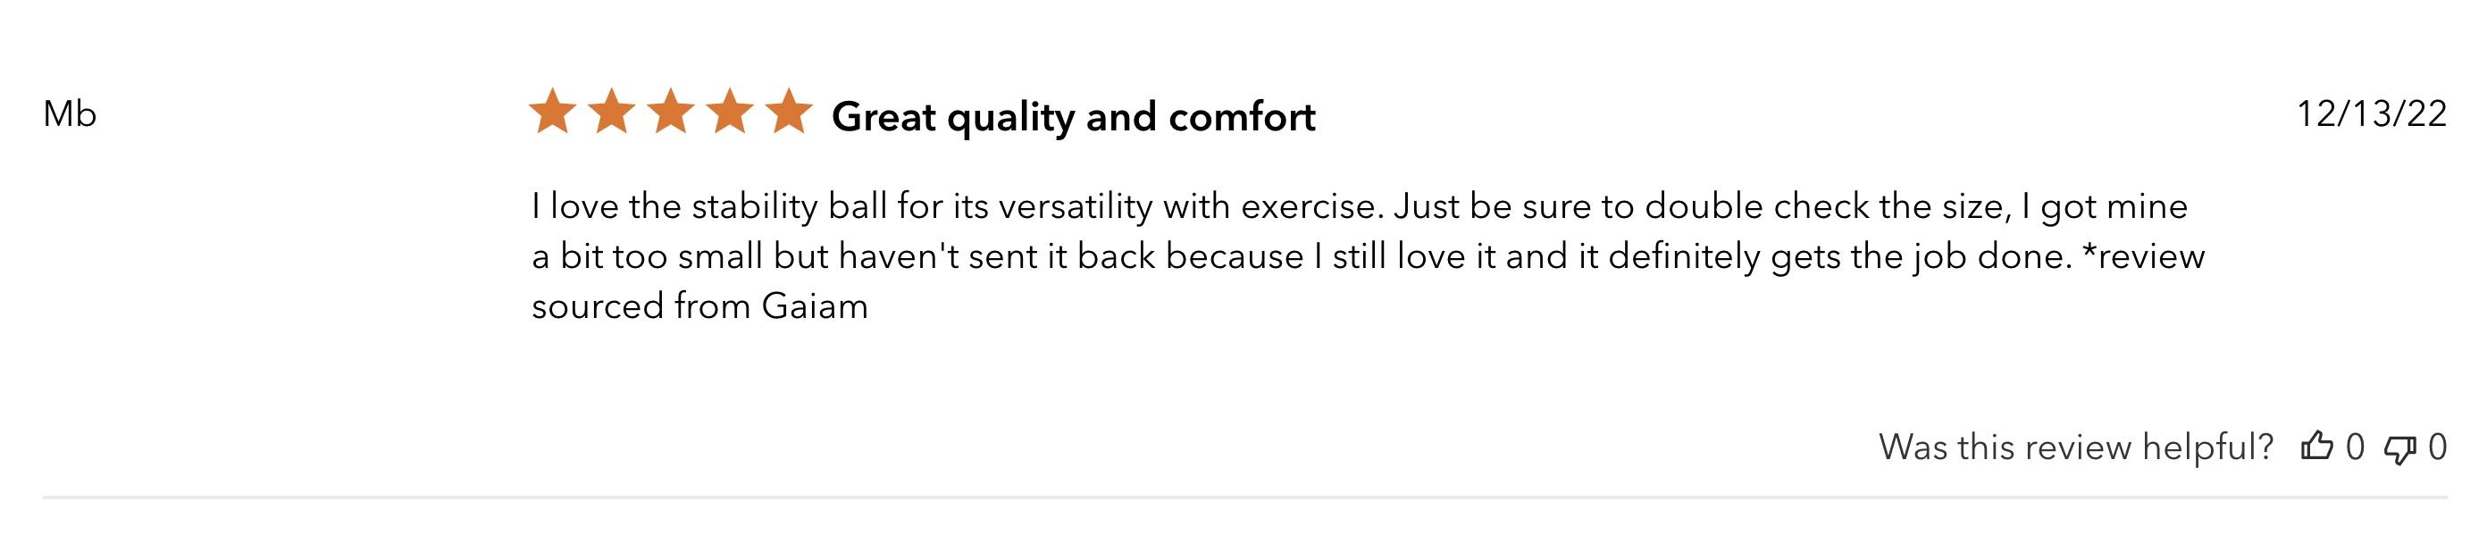This screenshot has width=2487, height=552.
Task: Select the review title 'Great quality and comfort'
Action: (x=1074, y=117)
